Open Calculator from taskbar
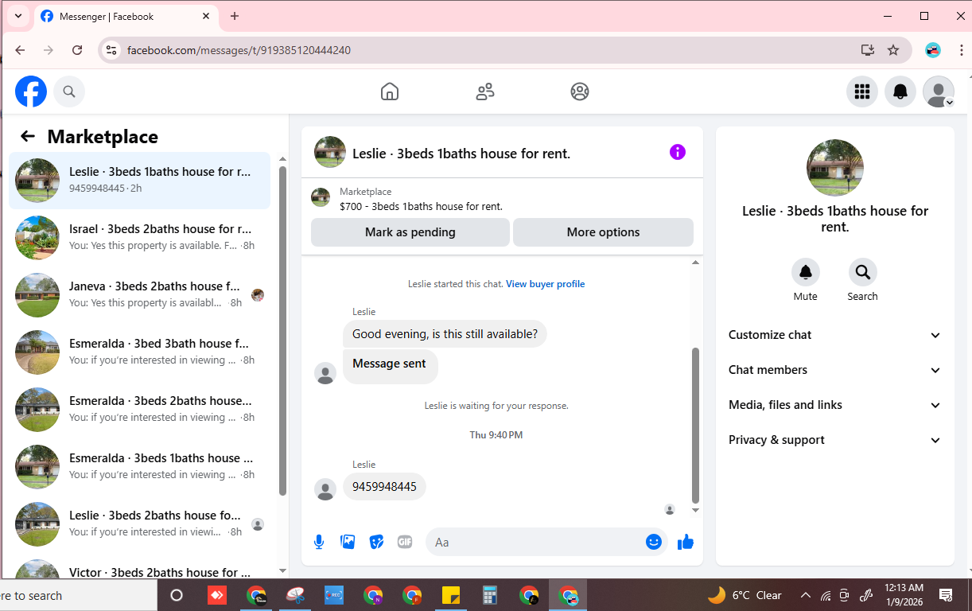Screen dimensions: 972x611 (x=490, y=595)
